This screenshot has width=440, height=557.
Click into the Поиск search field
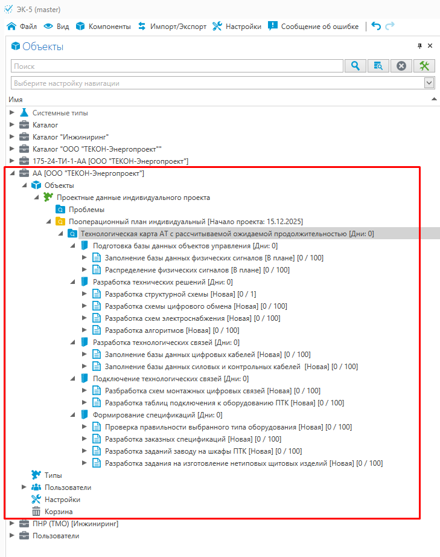(176, 66)
